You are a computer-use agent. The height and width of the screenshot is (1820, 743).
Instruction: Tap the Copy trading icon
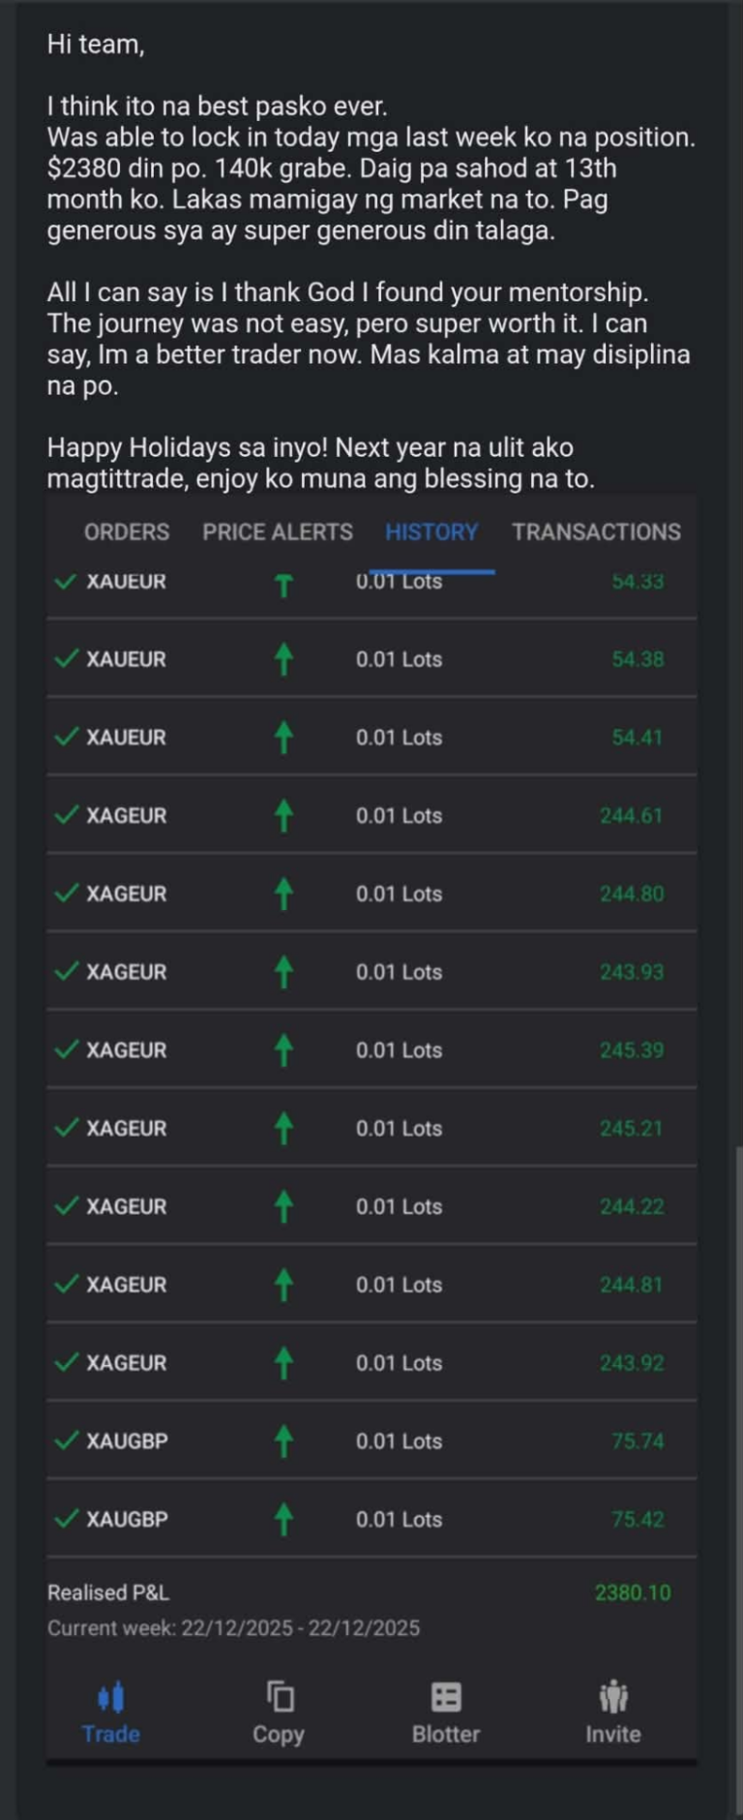pyautogui.click(x=279, y=1697)
